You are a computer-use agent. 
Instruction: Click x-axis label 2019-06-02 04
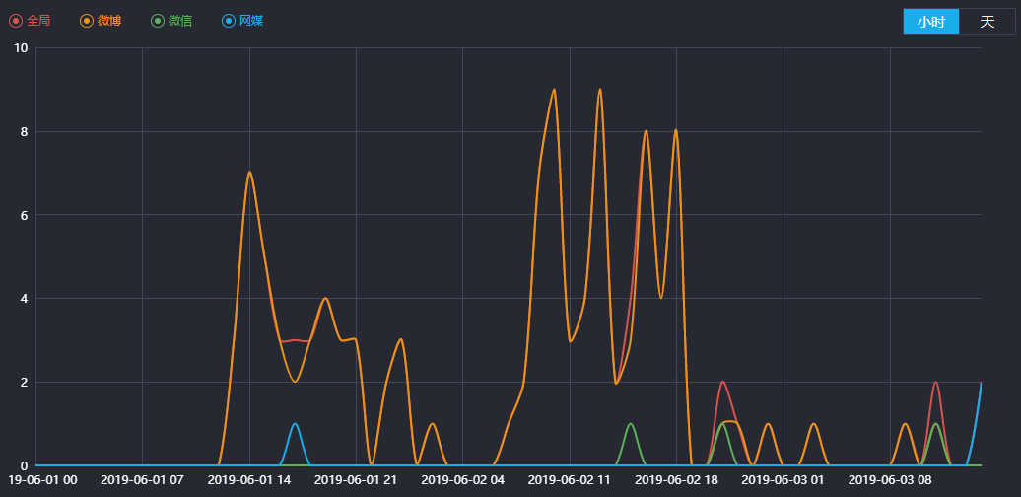463,480
